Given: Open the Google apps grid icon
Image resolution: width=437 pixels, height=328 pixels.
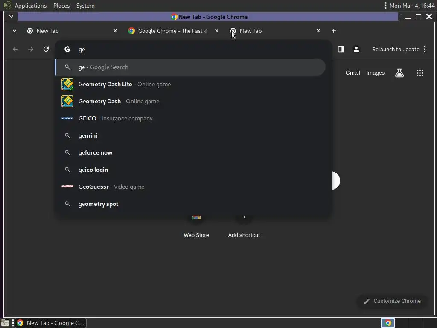Looking at the screenshot, I should point(420,73).
